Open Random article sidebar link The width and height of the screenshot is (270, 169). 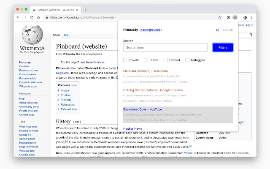(x=28, y=78)
